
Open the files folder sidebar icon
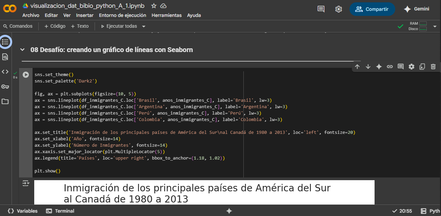coord(5,101)
